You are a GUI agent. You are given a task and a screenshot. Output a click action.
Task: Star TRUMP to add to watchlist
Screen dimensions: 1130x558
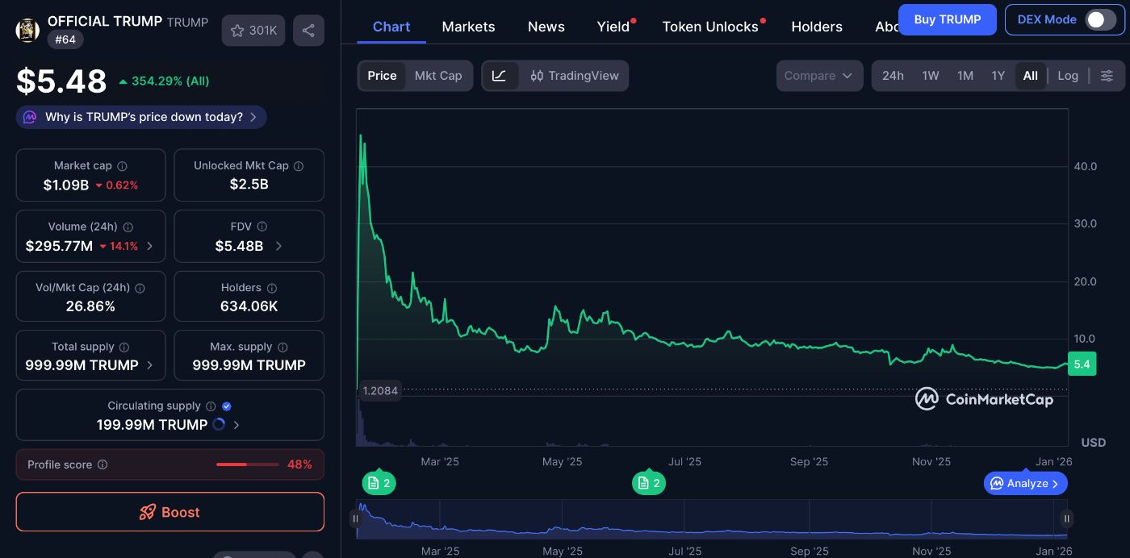pos(253,31)
